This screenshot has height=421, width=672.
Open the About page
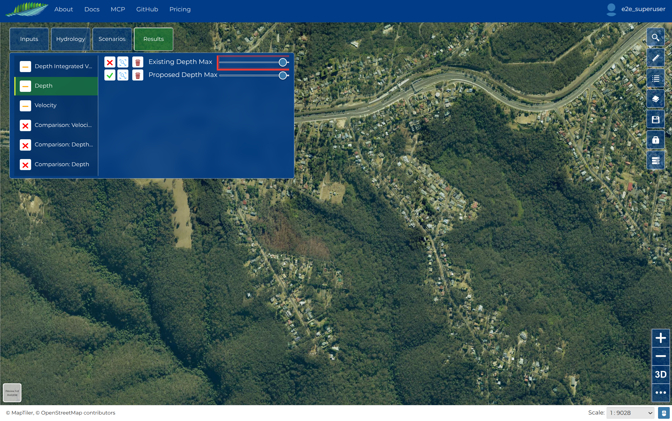64,9
